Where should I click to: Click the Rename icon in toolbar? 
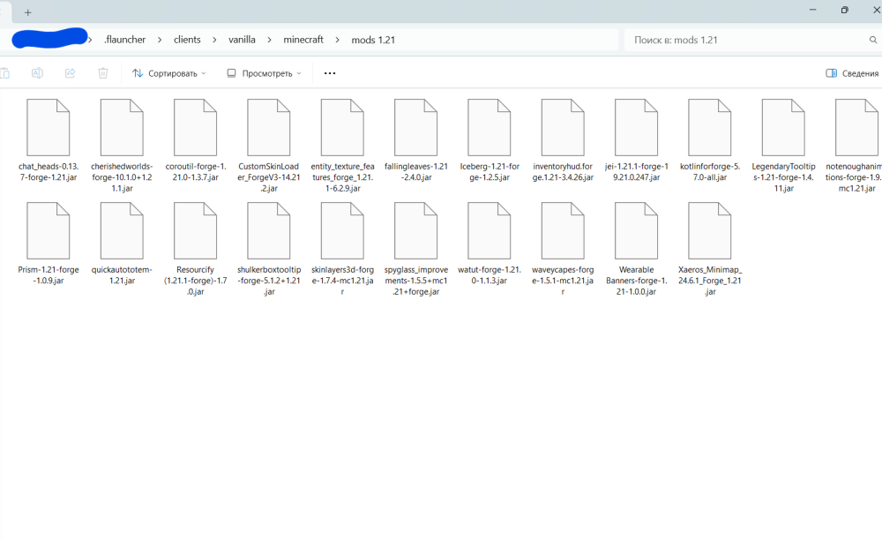(x=37, y=73)
